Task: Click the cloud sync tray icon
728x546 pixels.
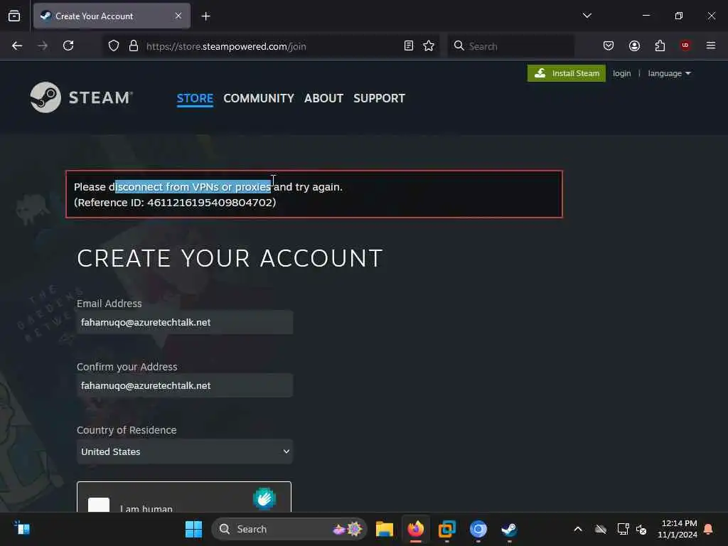Action: point(600,529)
